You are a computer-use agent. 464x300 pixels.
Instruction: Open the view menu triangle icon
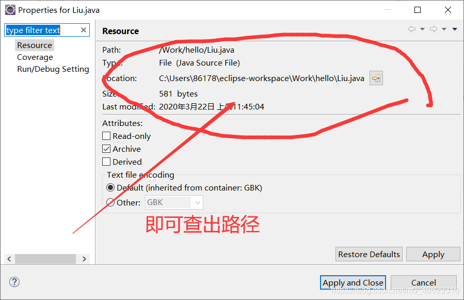click(x=455, y=29)
